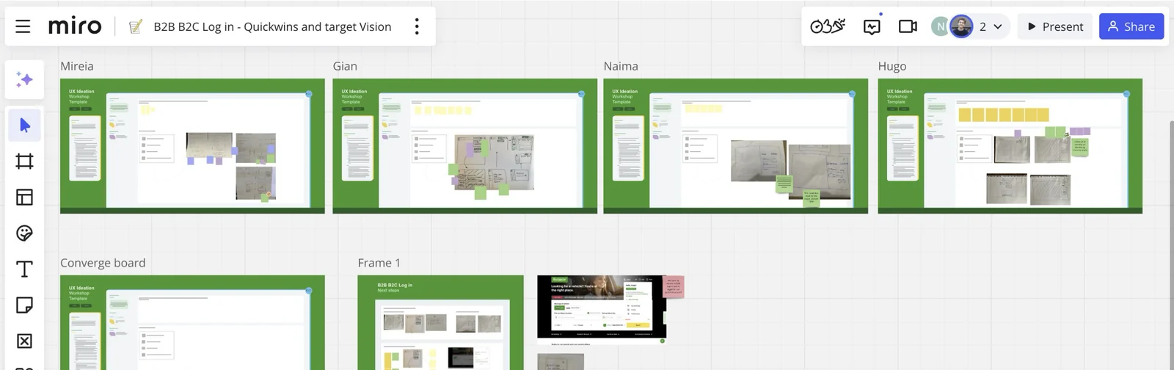Viewport: 1174px width, 370px height.
Task: Start presentation with Present button
Action: pyautogui.click(x=1055, y=26)
